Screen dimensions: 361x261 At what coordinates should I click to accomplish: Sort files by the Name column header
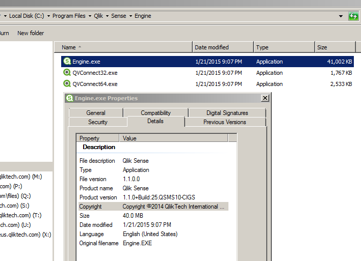122,47
